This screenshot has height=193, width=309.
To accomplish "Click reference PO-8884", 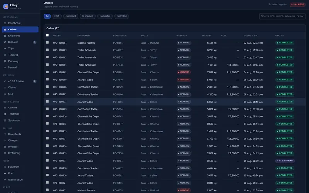I will 118,72.
